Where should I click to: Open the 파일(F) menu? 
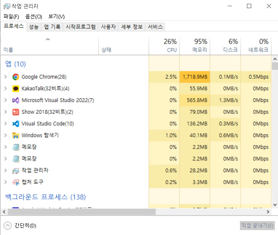(11, 16)
